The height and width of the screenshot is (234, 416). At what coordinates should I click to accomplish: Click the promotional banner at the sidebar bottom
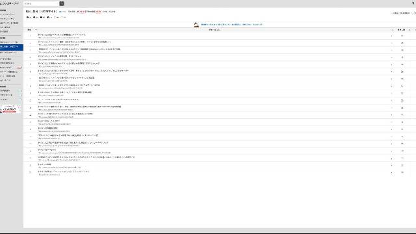(x=10, y=109)
